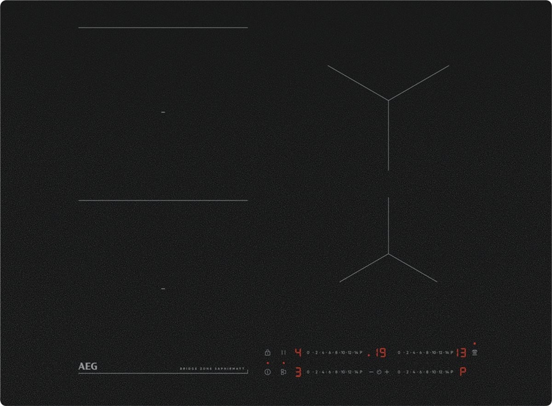Tap the pause icon
552x406 pixels.
[283, 353]
